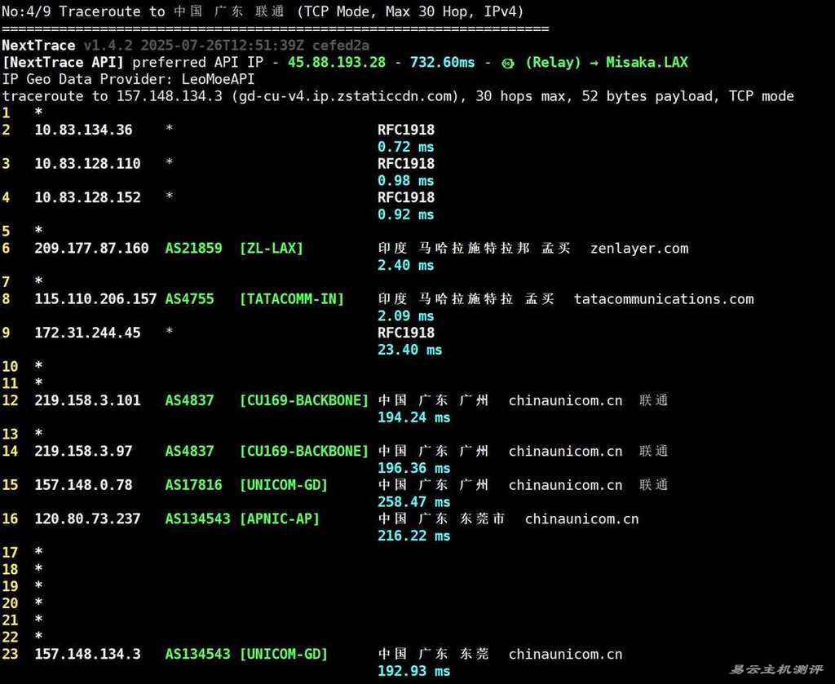Screen dimensions: 835x684
Task: Click the 196.36 ms latency
Action: pos(413,469)
